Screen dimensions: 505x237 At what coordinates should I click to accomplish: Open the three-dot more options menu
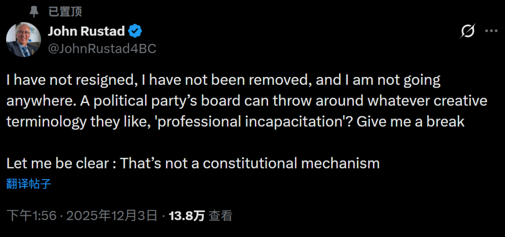point(491,32)
